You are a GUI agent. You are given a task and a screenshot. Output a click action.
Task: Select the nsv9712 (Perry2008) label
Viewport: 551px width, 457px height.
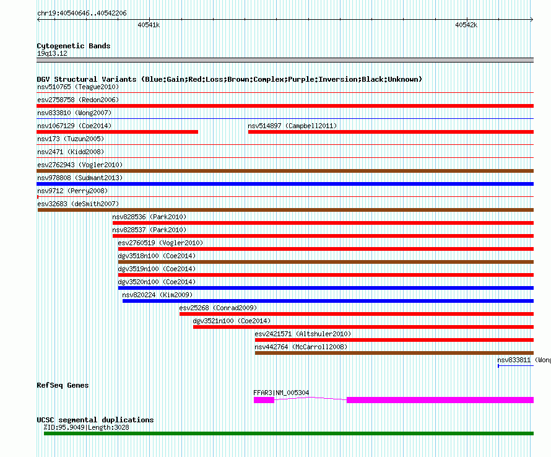pyautogui.click(x=72, y=191)
